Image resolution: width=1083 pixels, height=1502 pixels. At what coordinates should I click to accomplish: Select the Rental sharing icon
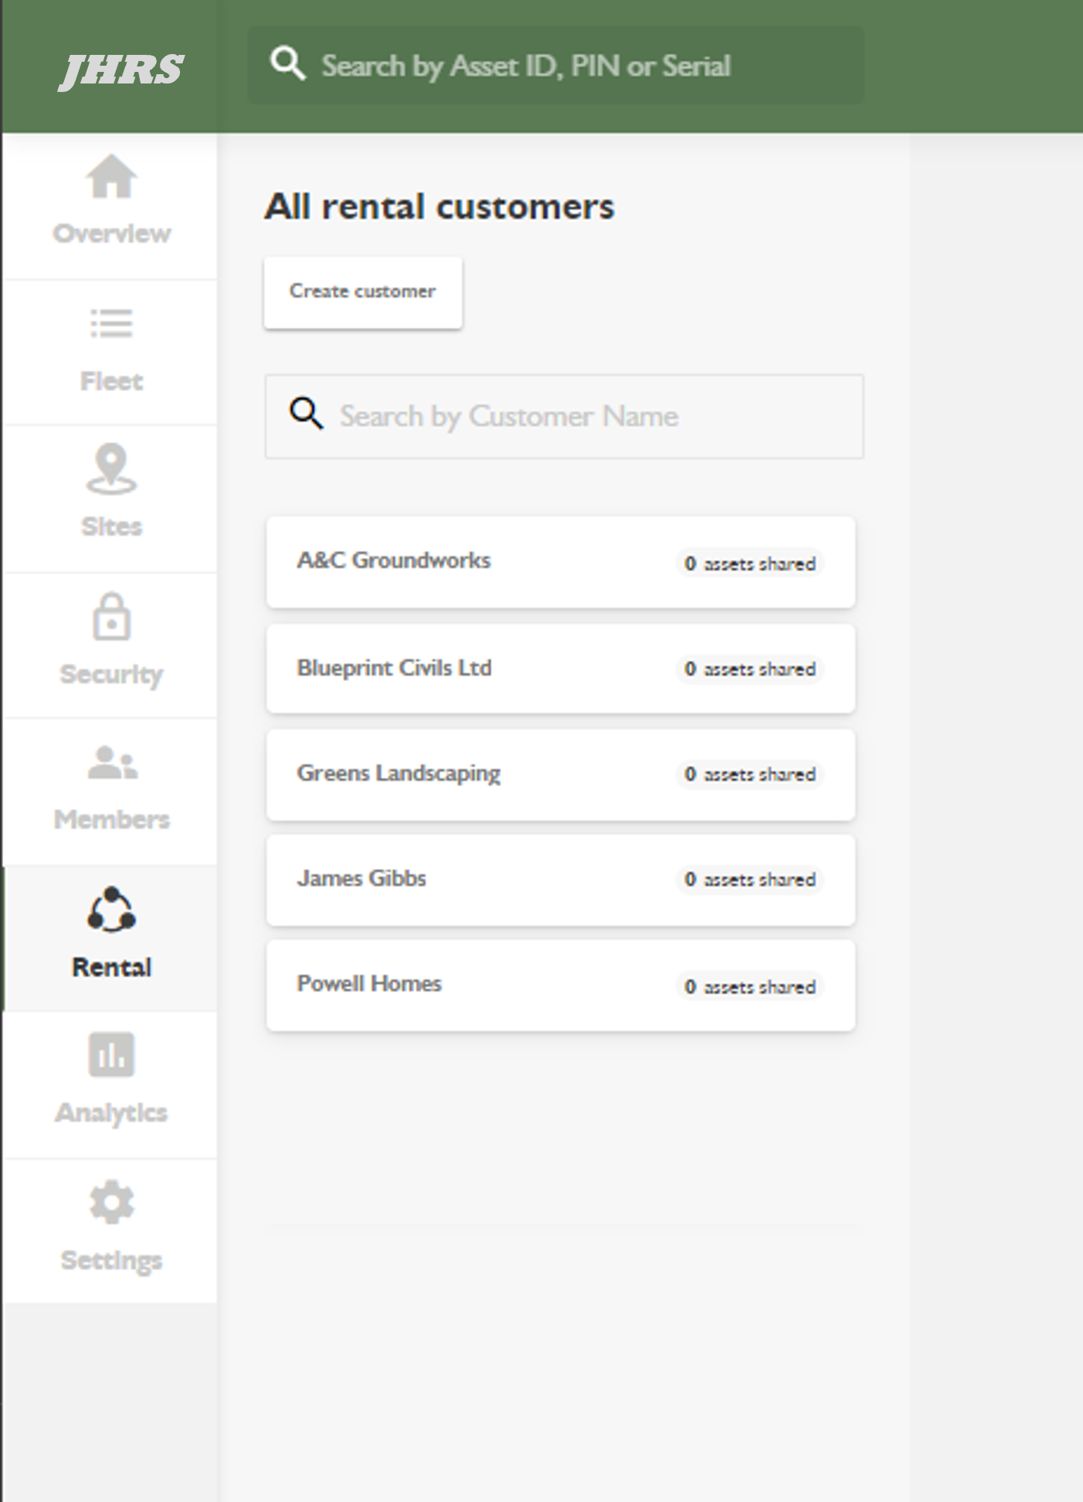point(111,909)
